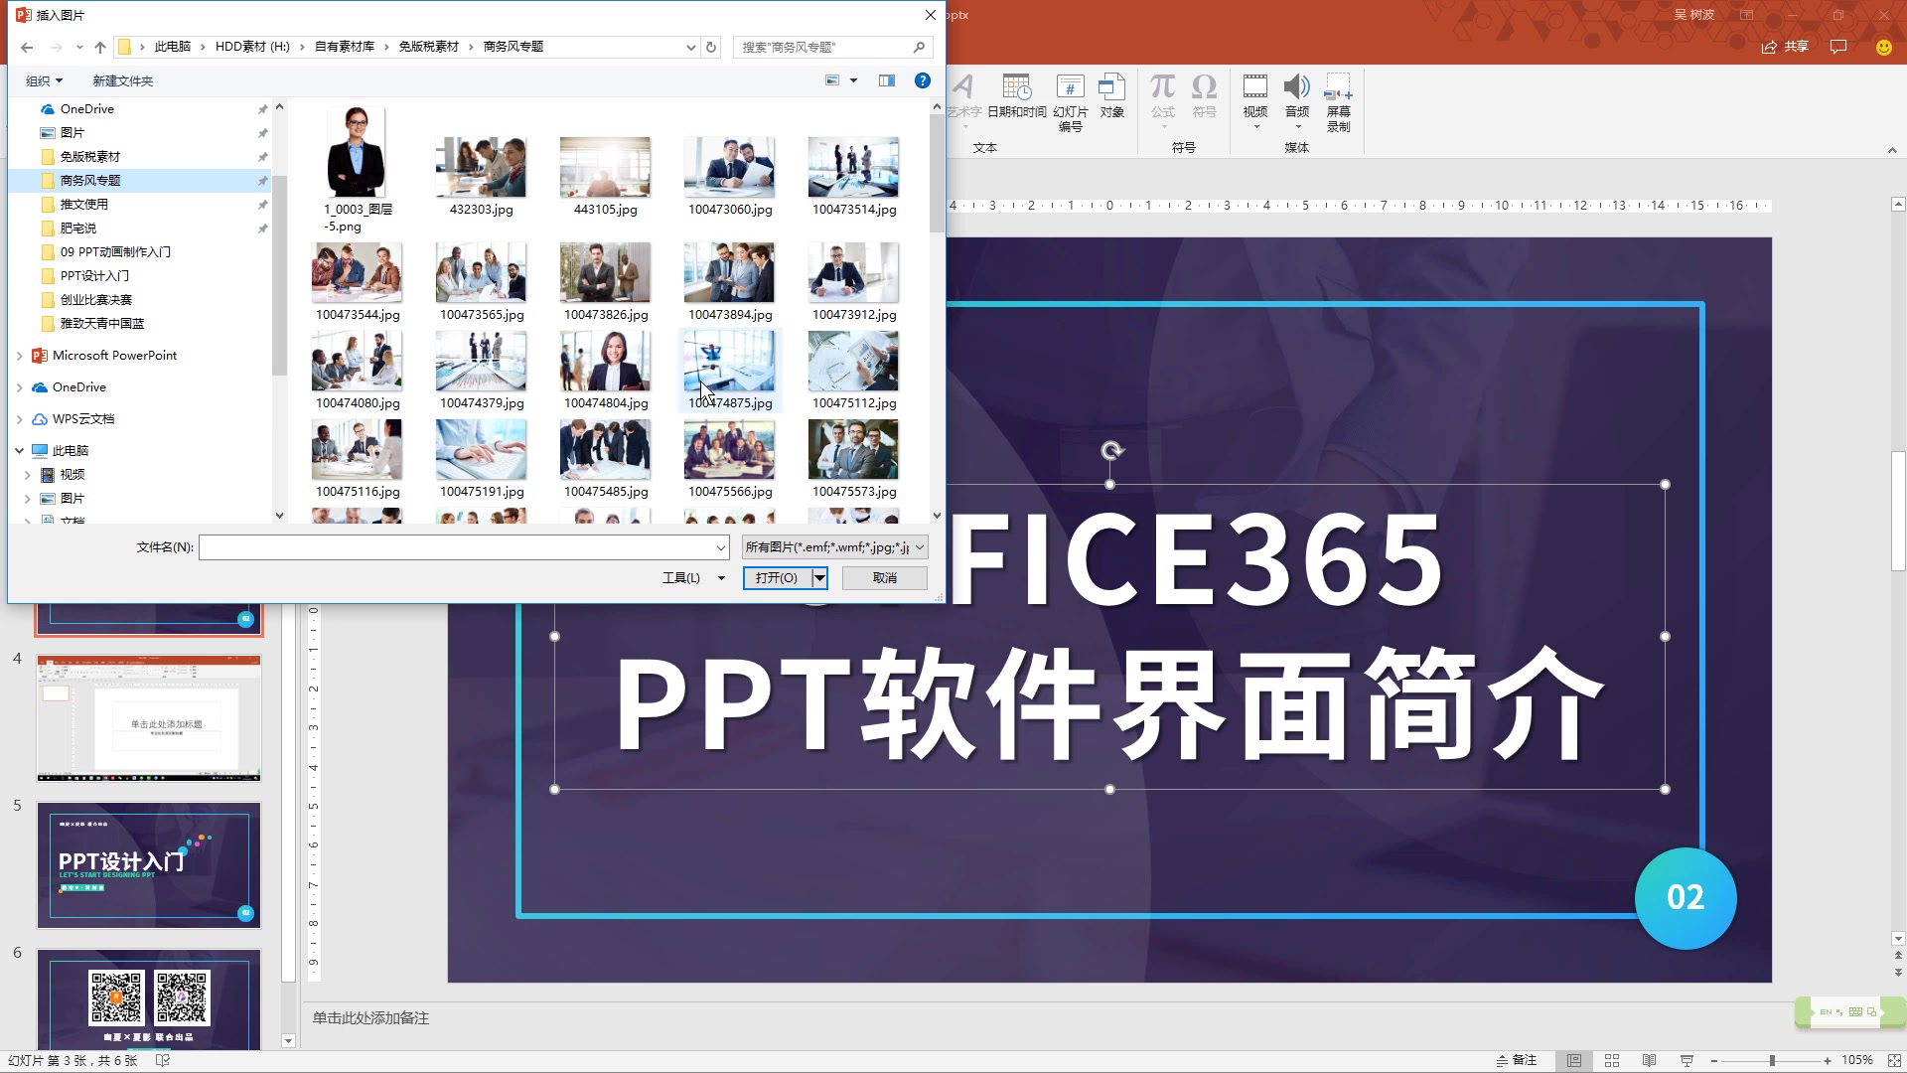Toggle the preview pane in the dialog
Viewport: 1907px width, 1073px height.
click(887, 80)
